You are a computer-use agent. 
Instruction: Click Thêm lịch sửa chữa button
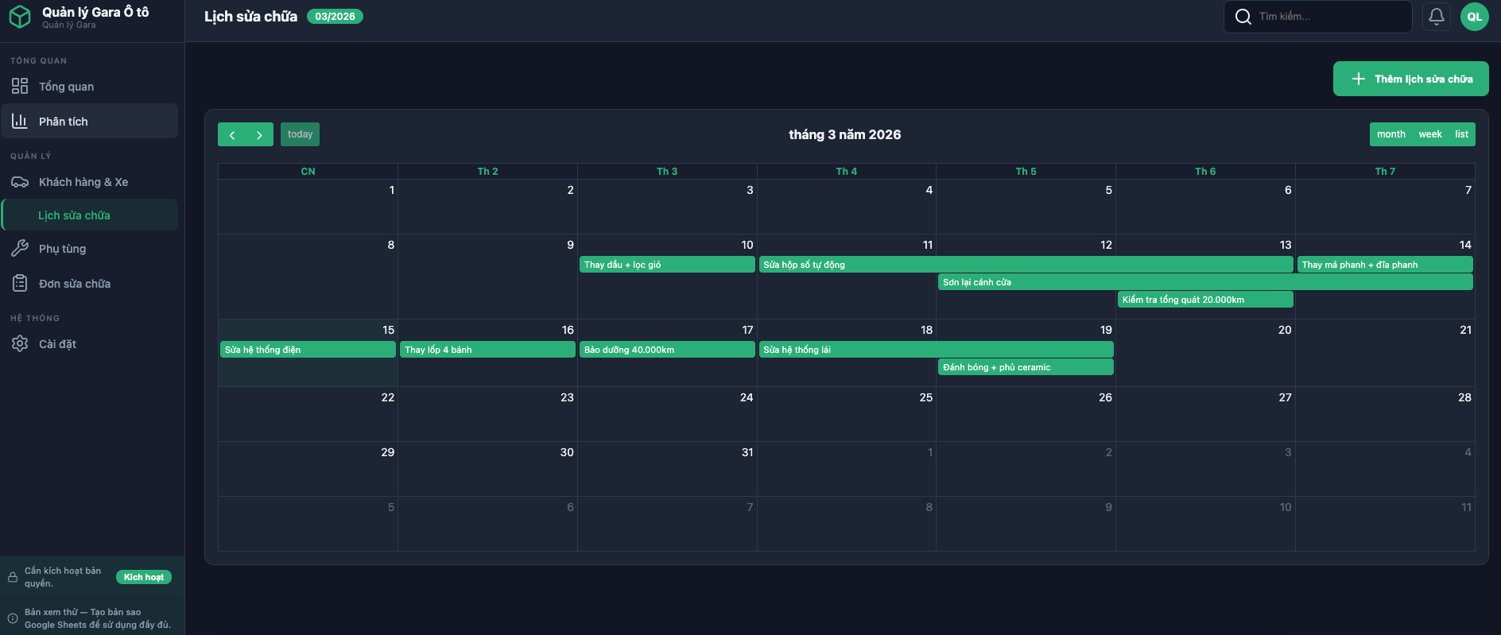[x=1410, y=79]
